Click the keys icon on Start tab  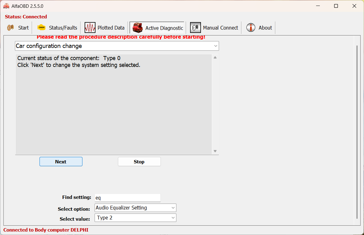coord(11,28)
